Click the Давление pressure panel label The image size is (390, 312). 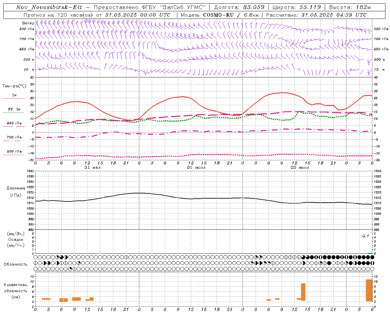pos(16,188)
